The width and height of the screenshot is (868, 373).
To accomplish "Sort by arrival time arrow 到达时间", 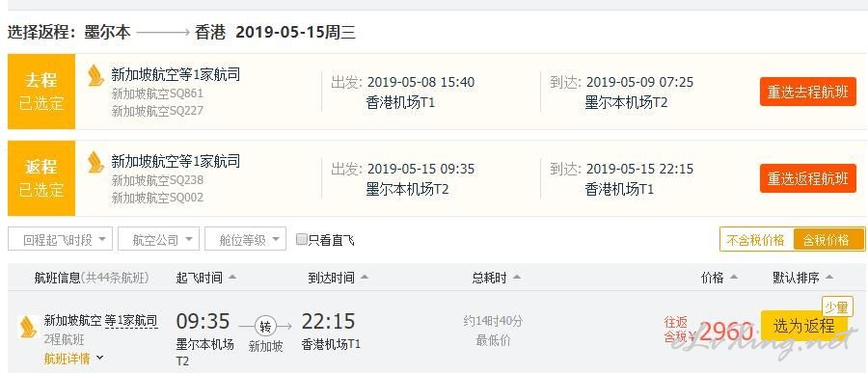I will [365, 278].
